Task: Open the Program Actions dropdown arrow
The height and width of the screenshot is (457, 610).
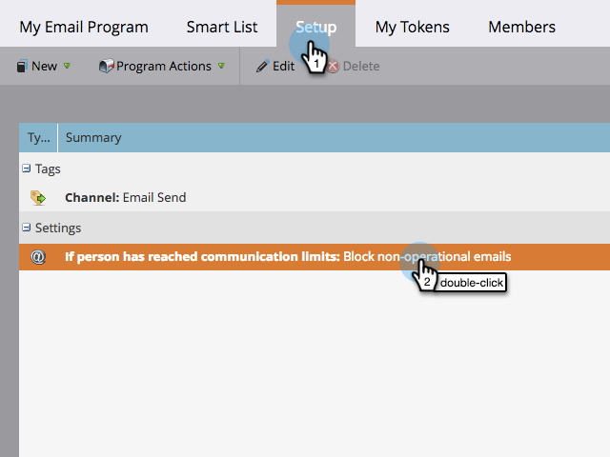Action: click(x=221, y=67)
